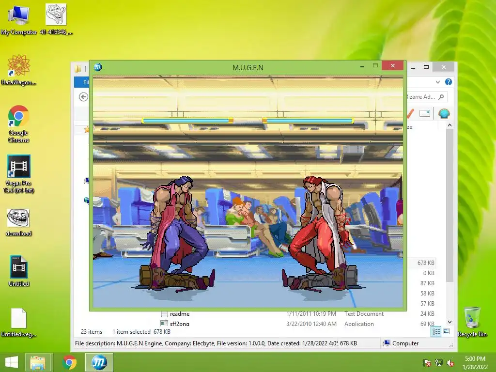Click the 23 items status text

click(x=92, y=331)
